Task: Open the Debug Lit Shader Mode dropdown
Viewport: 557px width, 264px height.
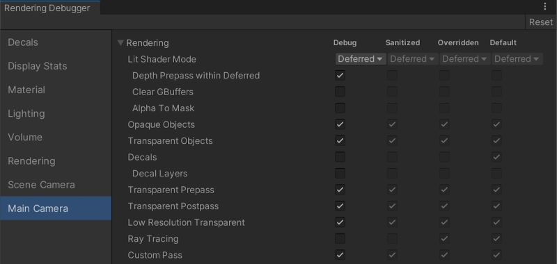Action: (x=361, y=59)
